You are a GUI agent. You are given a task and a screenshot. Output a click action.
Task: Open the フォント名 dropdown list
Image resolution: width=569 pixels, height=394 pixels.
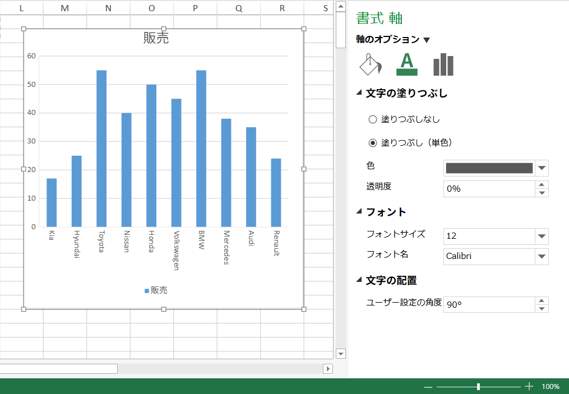tap(542, 257)
